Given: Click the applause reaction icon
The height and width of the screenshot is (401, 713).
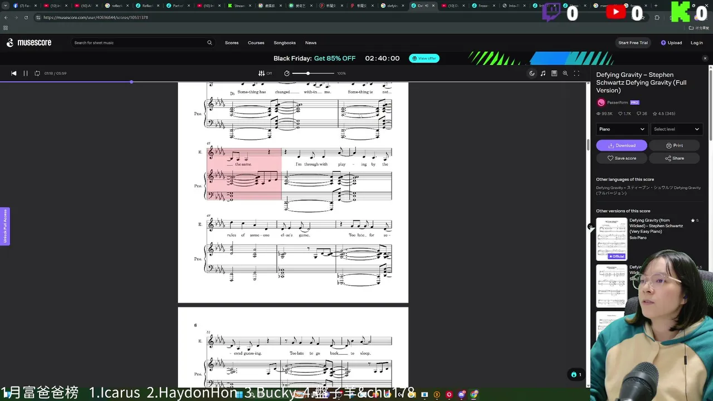Looking at the screenshot, I should 576,374.
